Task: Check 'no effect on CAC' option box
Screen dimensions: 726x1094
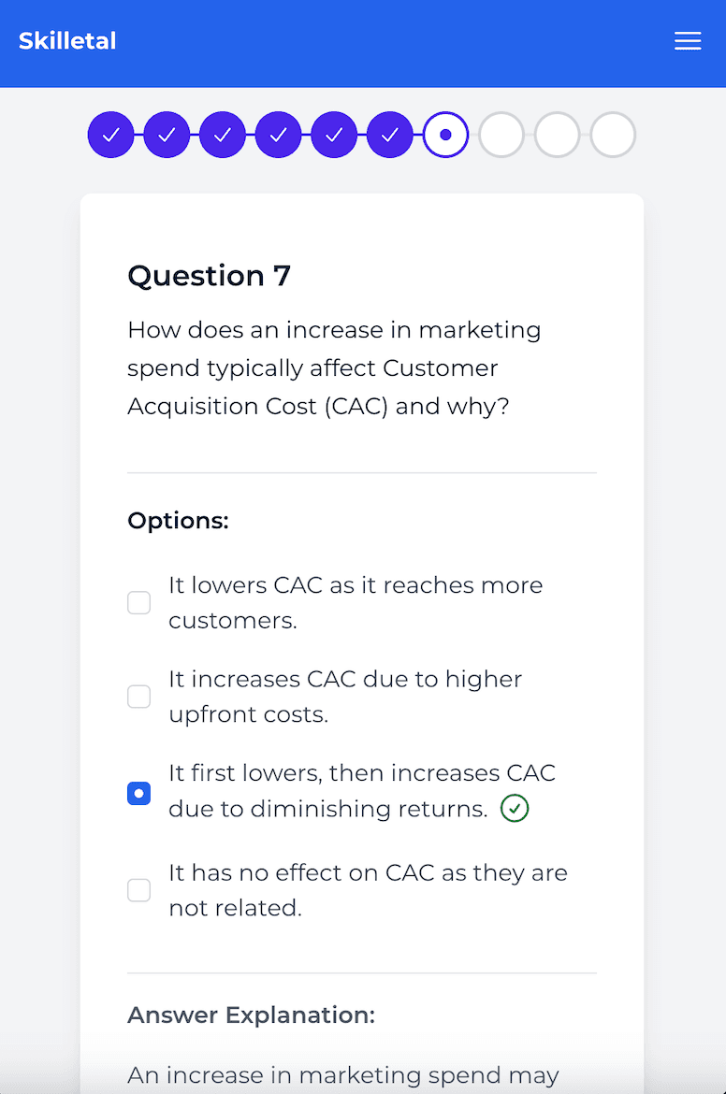Action: coord(138,890)
